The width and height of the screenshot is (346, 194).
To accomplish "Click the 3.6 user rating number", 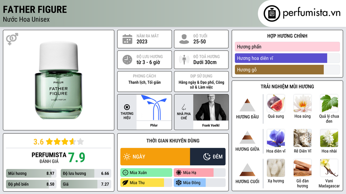I will [x=39, y=142].
